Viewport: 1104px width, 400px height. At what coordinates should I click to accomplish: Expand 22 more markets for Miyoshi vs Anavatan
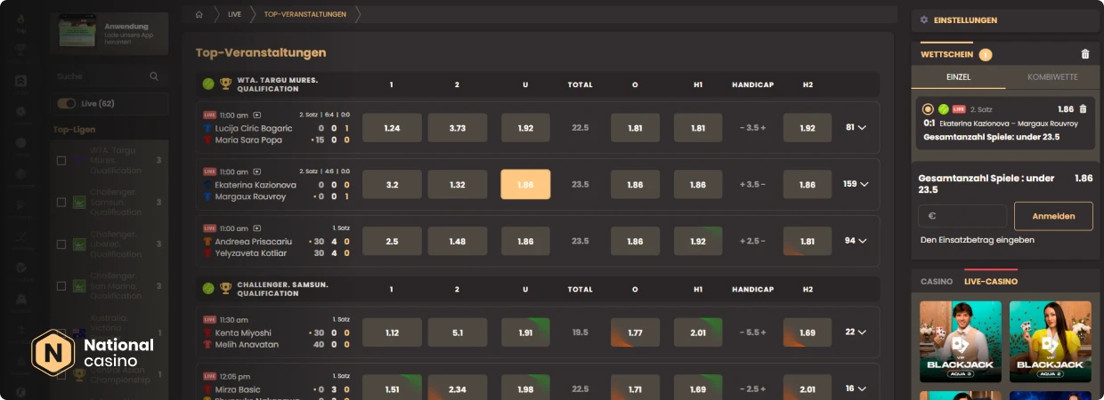click(x=856, y=332)
